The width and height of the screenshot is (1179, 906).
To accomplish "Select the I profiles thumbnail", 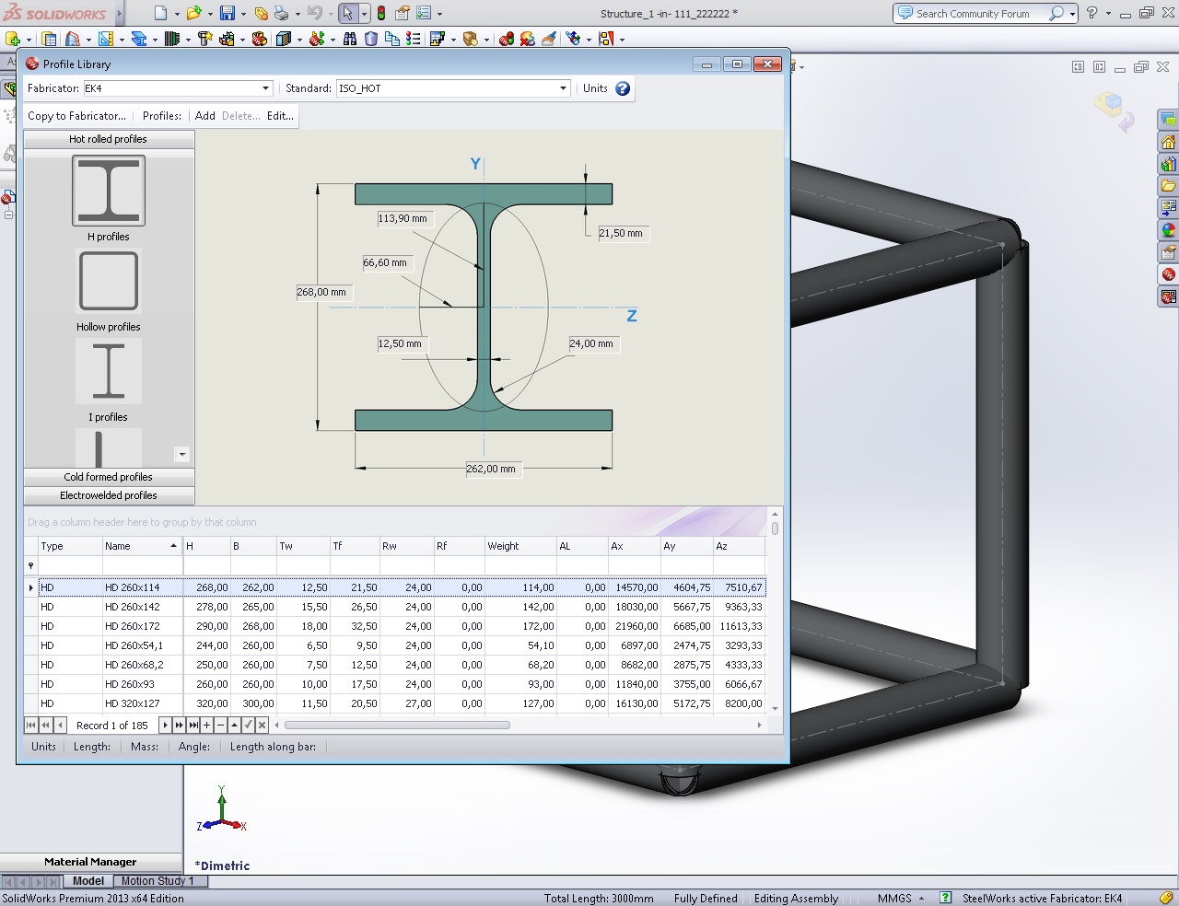I will [x=109, y=371].
